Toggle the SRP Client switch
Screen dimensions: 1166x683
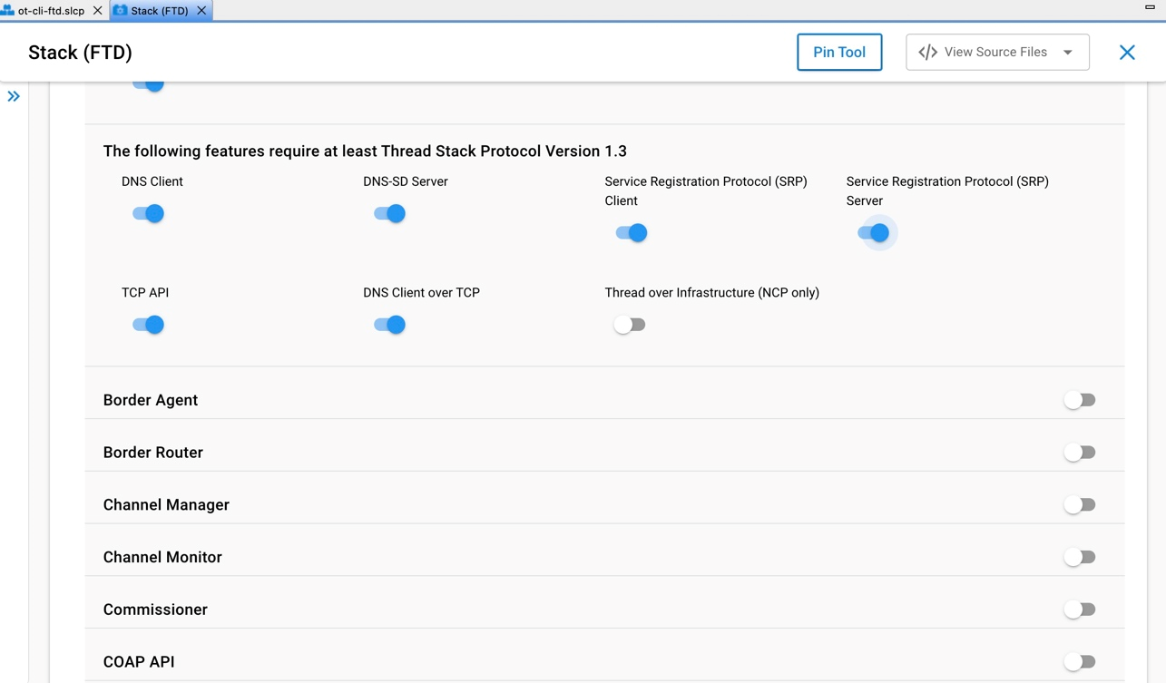[x=631, y=233]
